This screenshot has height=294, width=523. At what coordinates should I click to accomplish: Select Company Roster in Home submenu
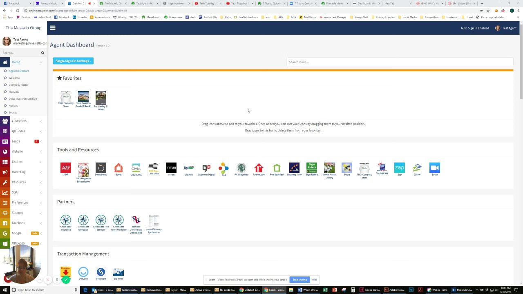[18, 85]
